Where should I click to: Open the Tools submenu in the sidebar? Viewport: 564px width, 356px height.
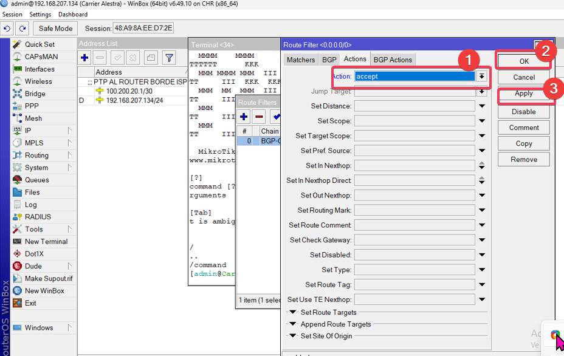pyautogui.click(x=44, y=229)
